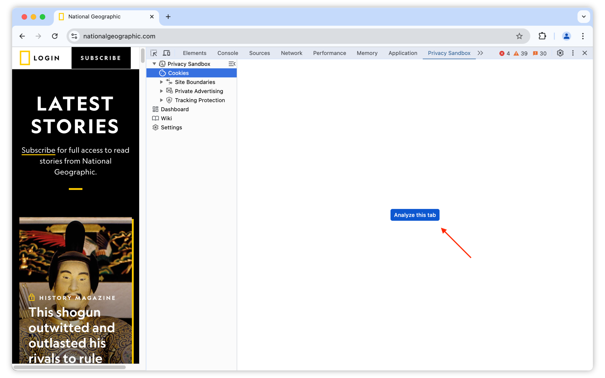Image resolution: width=605 pixels, height=378 pixels.
Task: Open the tab search dropdown
Action: [x=584, y=17]
